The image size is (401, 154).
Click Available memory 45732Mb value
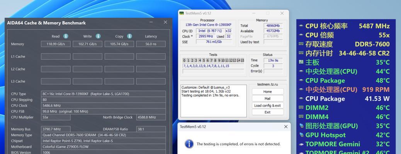point(273,31)
